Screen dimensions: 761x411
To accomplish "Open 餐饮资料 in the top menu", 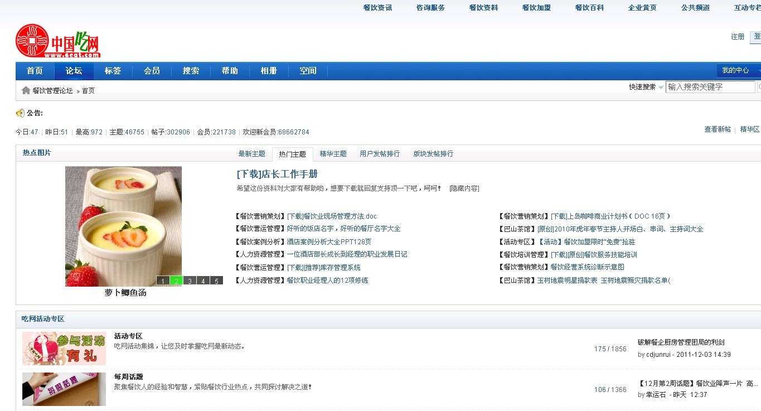I will click(483, 8).
